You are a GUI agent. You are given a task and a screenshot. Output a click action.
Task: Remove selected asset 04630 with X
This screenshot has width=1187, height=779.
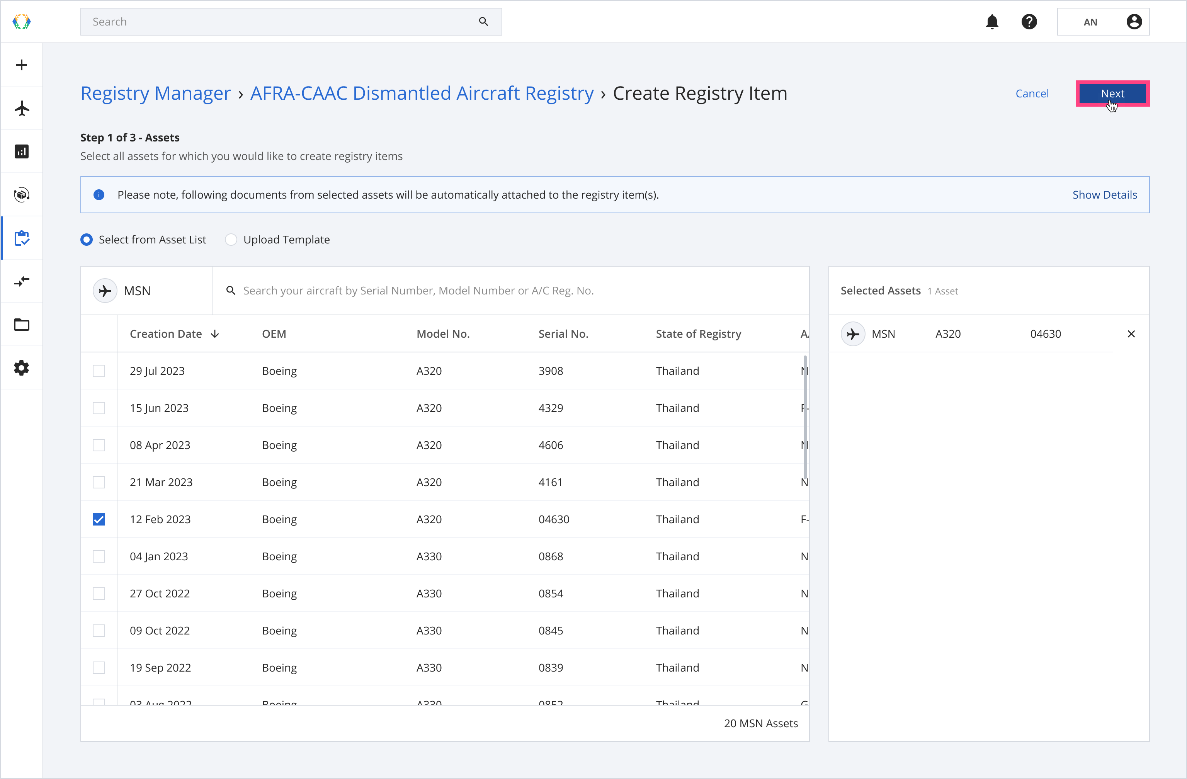(x=1131, y=334)
